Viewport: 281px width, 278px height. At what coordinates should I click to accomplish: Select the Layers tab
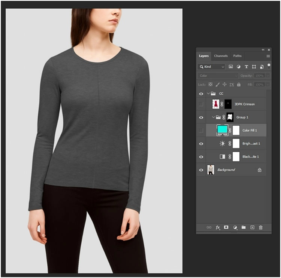(x=204, y=56)
